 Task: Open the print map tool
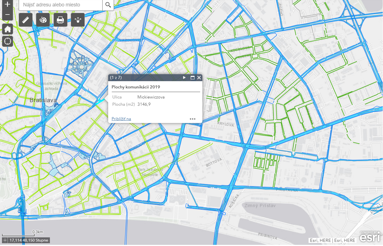pyautogui.click(x=60, y=20)
